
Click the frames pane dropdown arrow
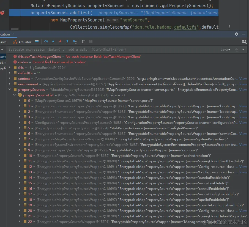(2, 50)
